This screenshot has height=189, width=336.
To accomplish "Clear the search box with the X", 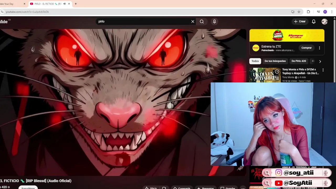I will click(x=193, y=22).
